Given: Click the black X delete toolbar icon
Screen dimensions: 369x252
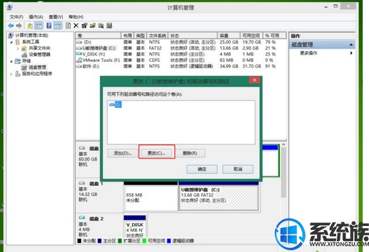Looking at the screenshot, I should pyautogui.click(x=76, y=25).
